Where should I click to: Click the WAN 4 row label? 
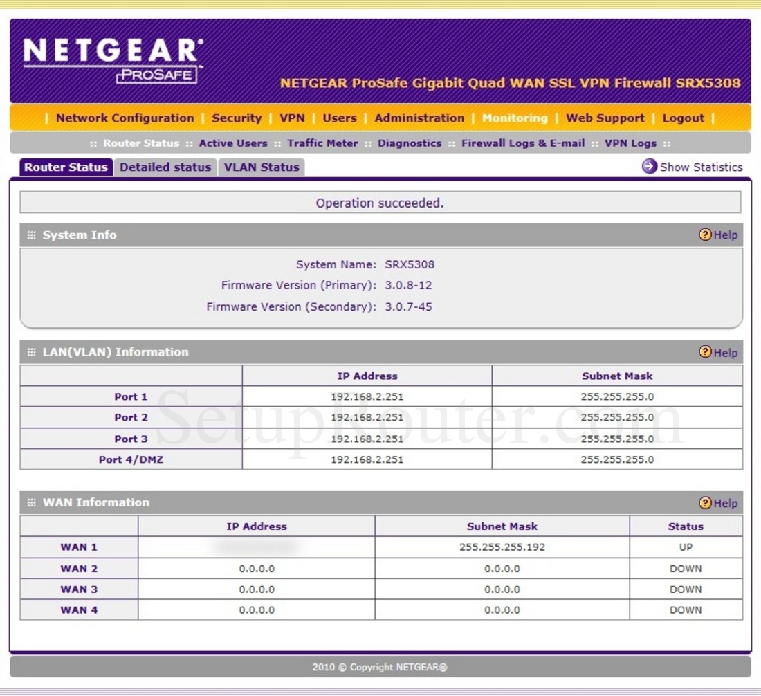pyautogui.click(x=79, y=610)
